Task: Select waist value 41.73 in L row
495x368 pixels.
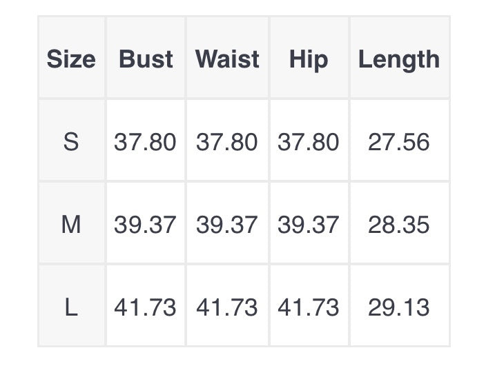Action: [x=227, y=307]
